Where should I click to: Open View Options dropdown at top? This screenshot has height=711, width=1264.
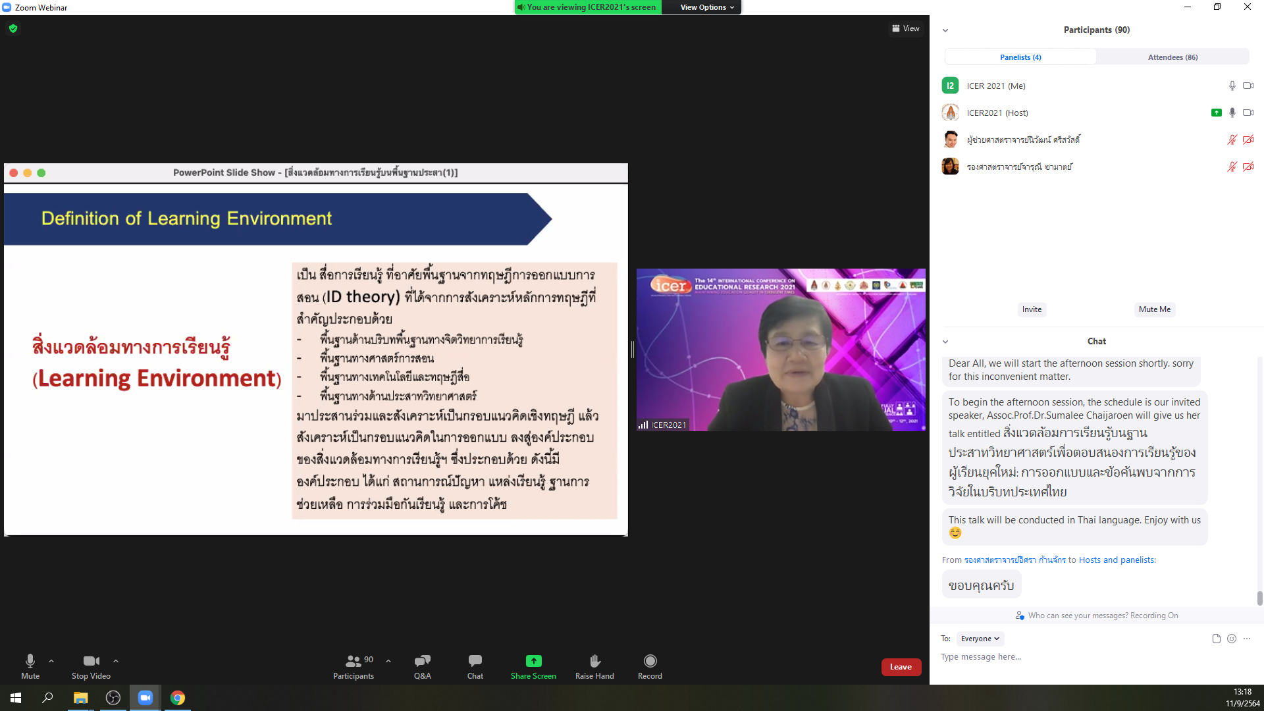tap(707, 7)
